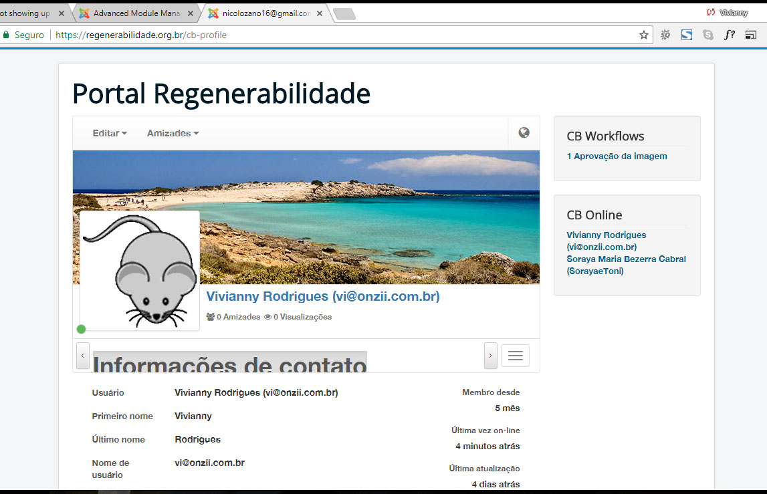This screenshot has height=494, width=767.
Task: Click the browser address bar URL
Action: pyautogui.click(x=141, y=35)
